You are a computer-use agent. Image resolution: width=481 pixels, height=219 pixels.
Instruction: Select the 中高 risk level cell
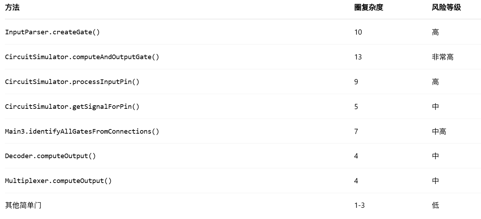(439, 132)
